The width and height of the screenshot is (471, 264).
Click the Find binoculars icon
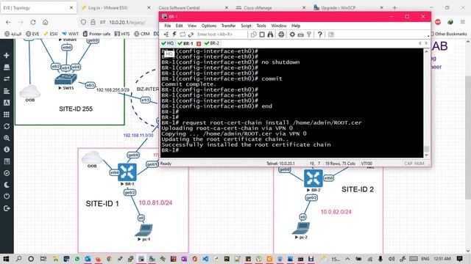(270, 34)
